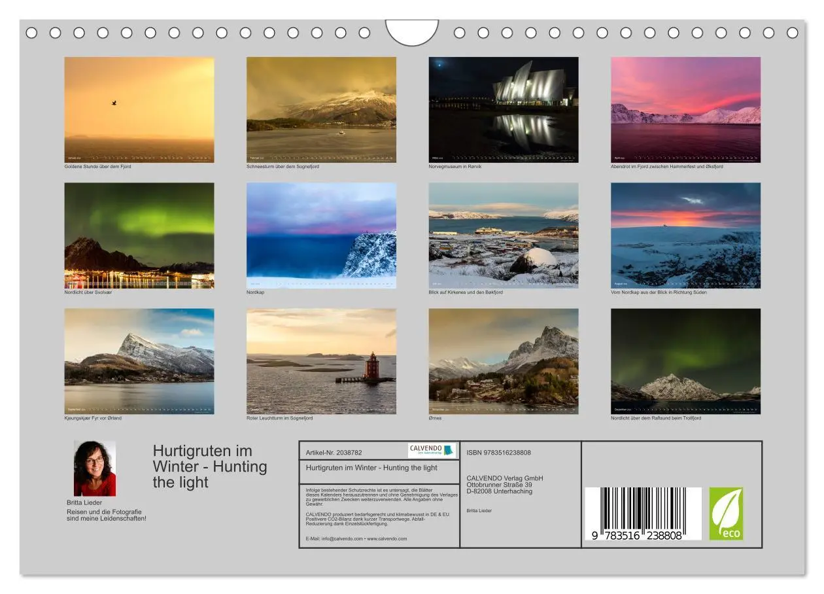Open the 'Vom Nordkap aus' sunset photo
This screenshot has height=594, width=824.
[x=686, y=236]
